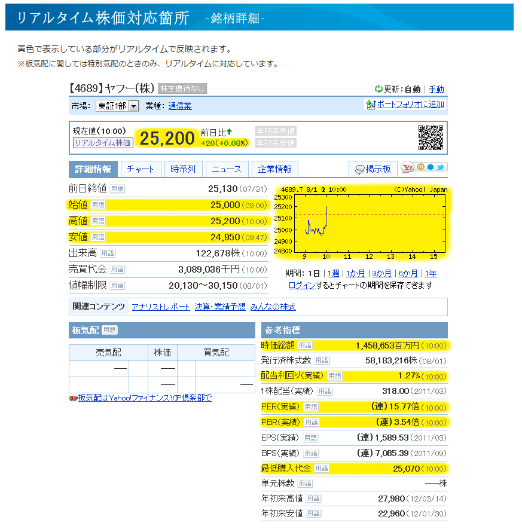Click 用語 next to 年初来安値 in 参考指標

pyautogui.click(x=313, y=513)
